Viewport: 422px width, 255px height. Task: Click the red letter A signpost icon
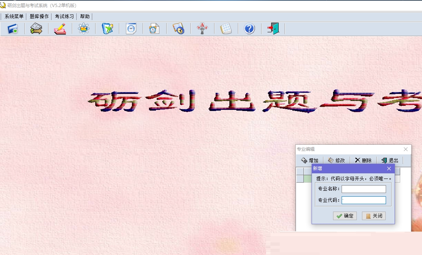(202, 29)
